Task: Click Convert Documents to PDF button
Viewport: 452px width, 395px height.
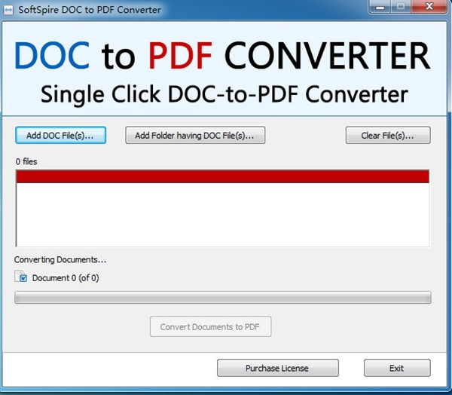Action: click(x=210, y=326)
